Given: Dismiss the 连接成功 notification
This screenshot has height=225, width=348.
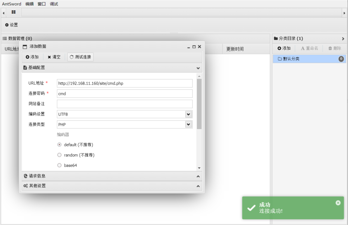Looking at the screenshot, I should [338, 203].
